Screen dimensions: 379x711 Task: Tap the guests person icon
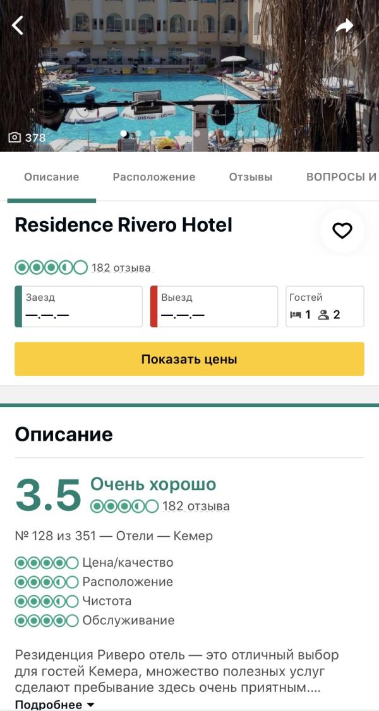coord(323,315)
